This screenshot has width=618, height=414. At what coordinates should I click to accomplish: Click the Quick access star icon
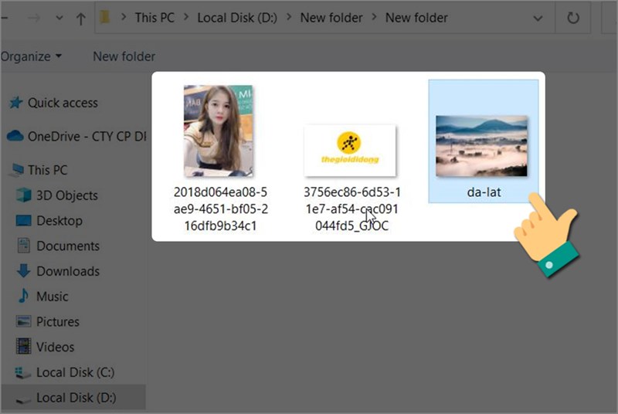tap(16, 103)
